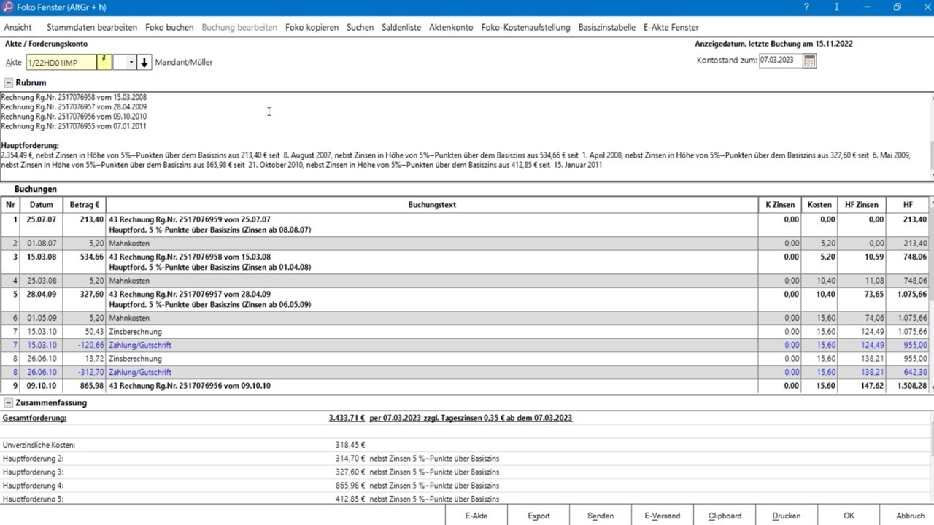Image resolution: width=934 pixels, height=525 pixels.
Task: Select Mahnkosten row dated 01.05.09
Action: (465, 319)
